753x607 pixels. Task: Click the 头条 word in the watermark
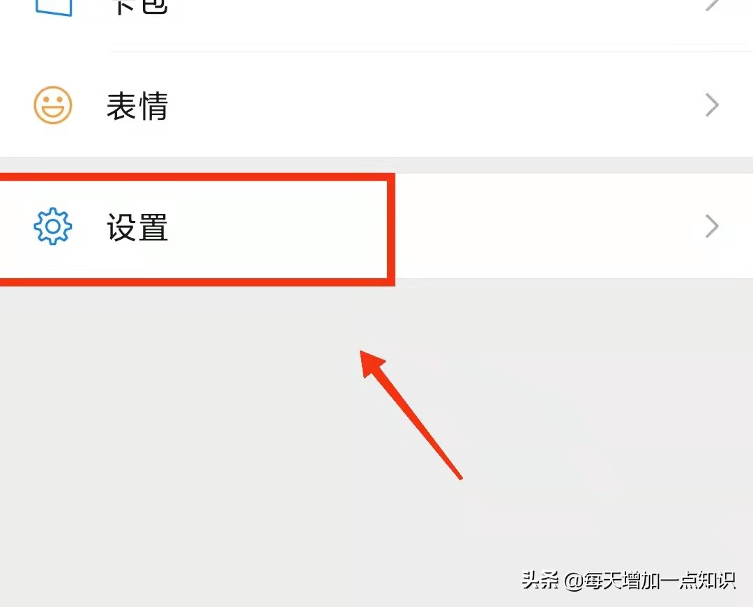pos(540,581)
